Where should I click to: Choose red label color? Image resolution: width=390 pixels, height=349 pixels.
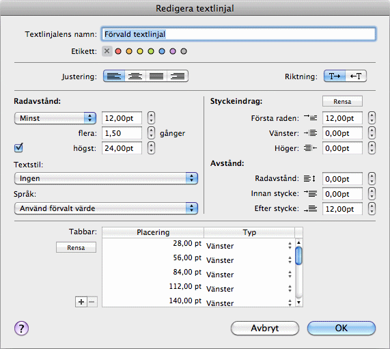(x=118, y=51)
